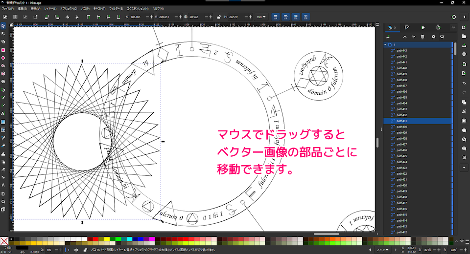
Task: Click the Save document icon
Action: coord(464,45)
